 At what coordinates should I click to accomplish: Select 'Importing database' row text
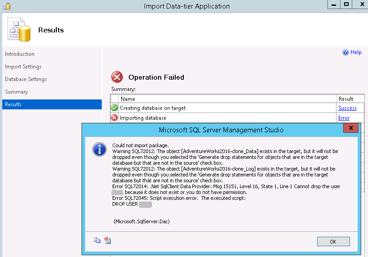point(143,118)
